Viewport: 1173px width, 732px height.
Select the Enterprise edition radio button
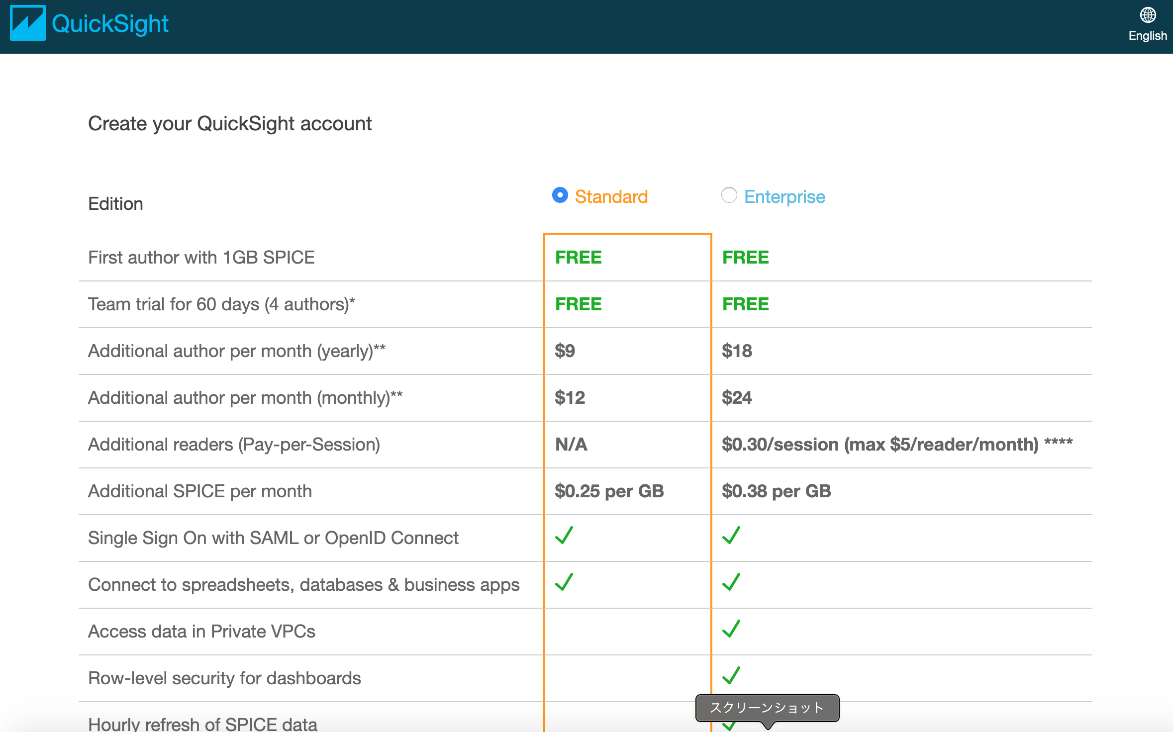point(729,195)
